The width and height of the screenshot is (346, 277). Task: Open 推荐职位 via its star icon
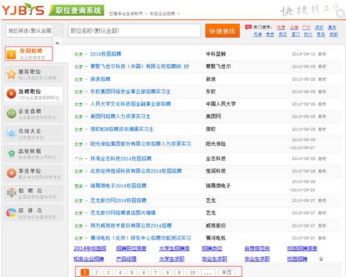11,74
